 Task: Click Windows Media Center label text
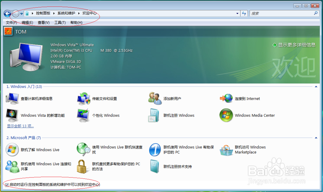click(x=255, y=115)
